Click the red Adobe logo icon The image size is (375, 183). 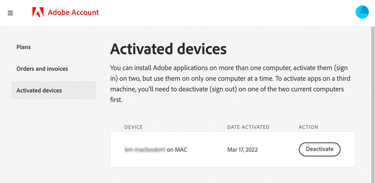pos(38,12)
